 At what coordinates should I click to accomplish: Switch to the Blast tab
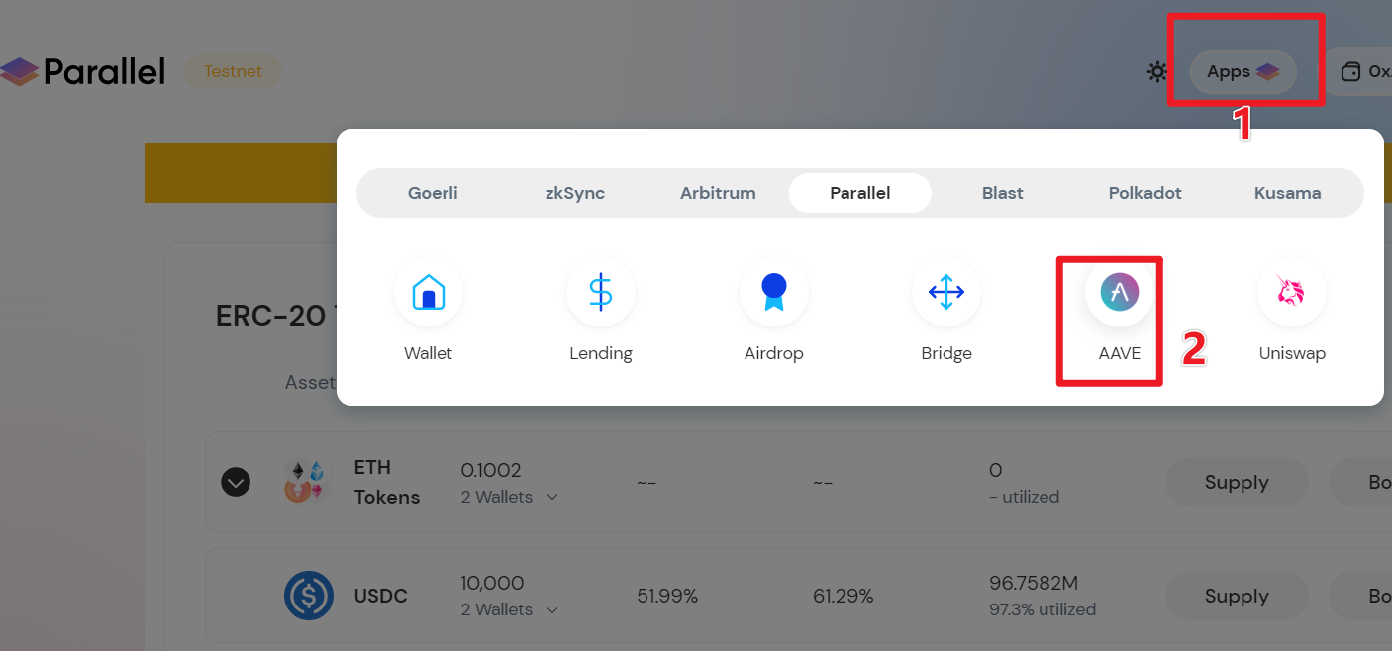(1003, 193)
